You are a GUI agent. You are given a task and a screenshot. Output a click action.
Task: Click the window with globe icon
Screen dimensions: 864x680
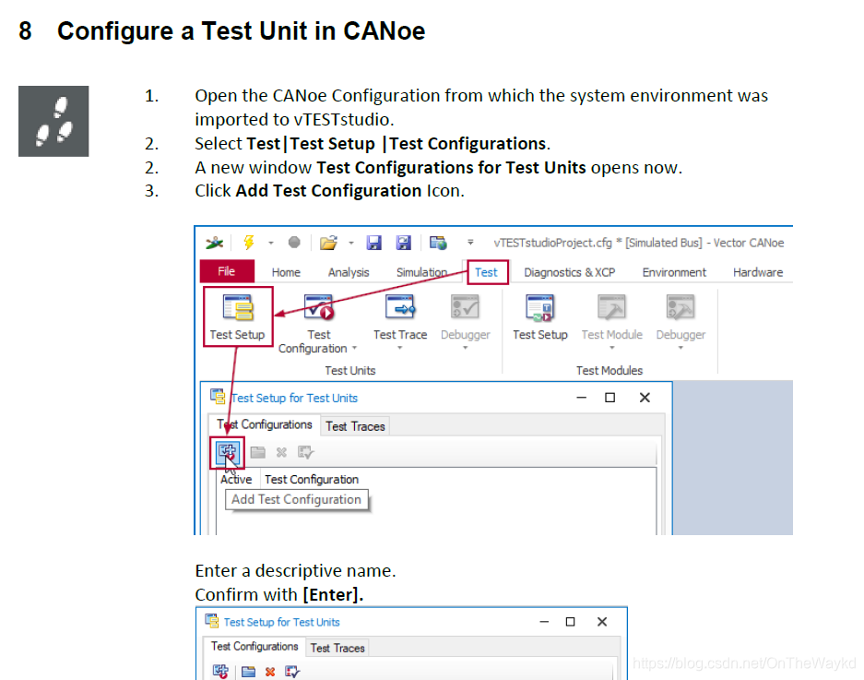tap(439, 243)
